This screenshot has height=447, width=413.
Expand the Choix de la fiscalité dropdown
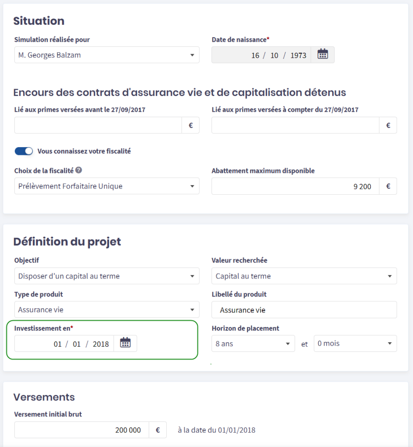107,186
